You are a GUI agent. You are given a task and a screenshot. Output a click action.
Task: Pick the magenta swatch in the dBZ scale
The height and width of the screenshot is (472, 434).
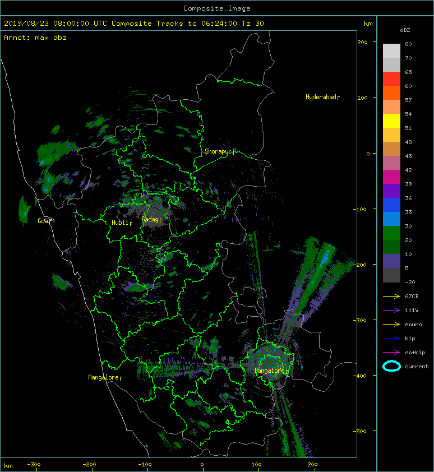click(x=391, y=177)
